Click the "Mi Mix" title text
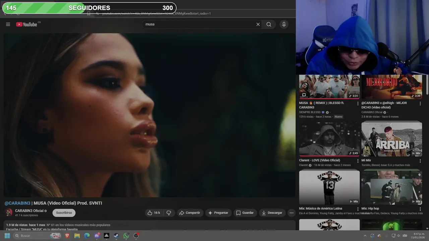The image size is (429, 241). click(366, 160)
